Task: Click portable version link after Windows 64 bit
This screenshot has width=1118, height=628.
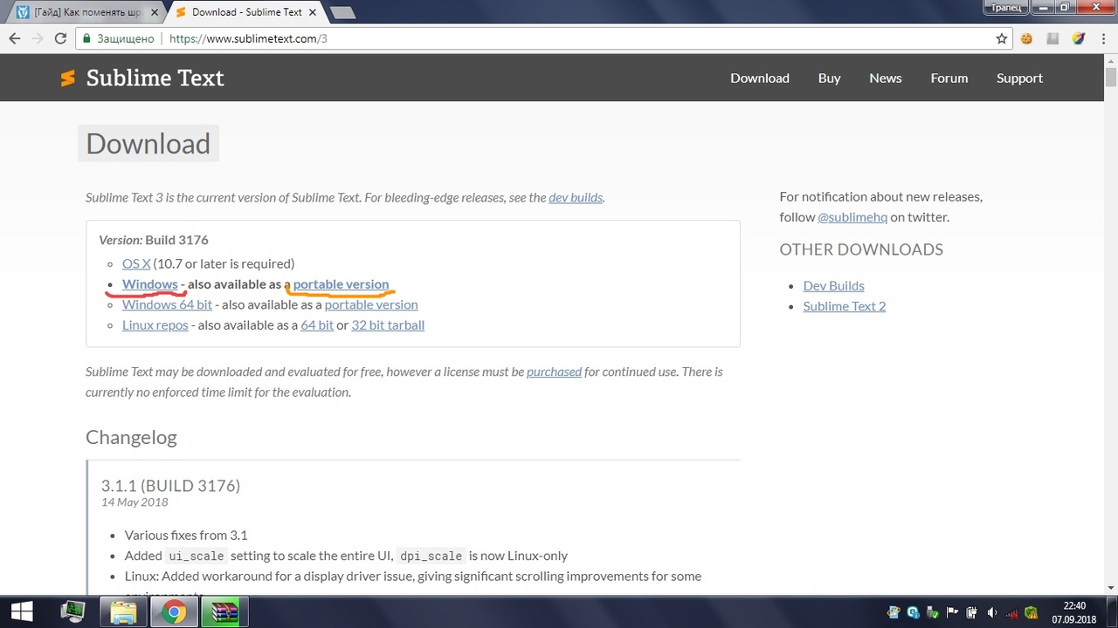Action: (371, 304)
